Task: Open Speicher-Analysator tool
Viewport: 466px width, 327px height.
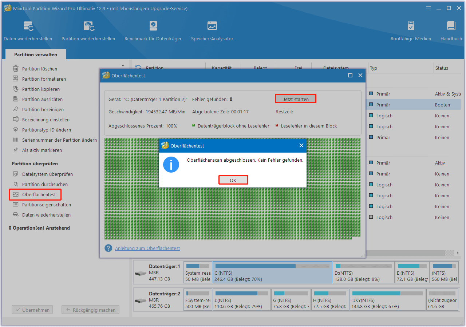Action: tap(212, 31)
